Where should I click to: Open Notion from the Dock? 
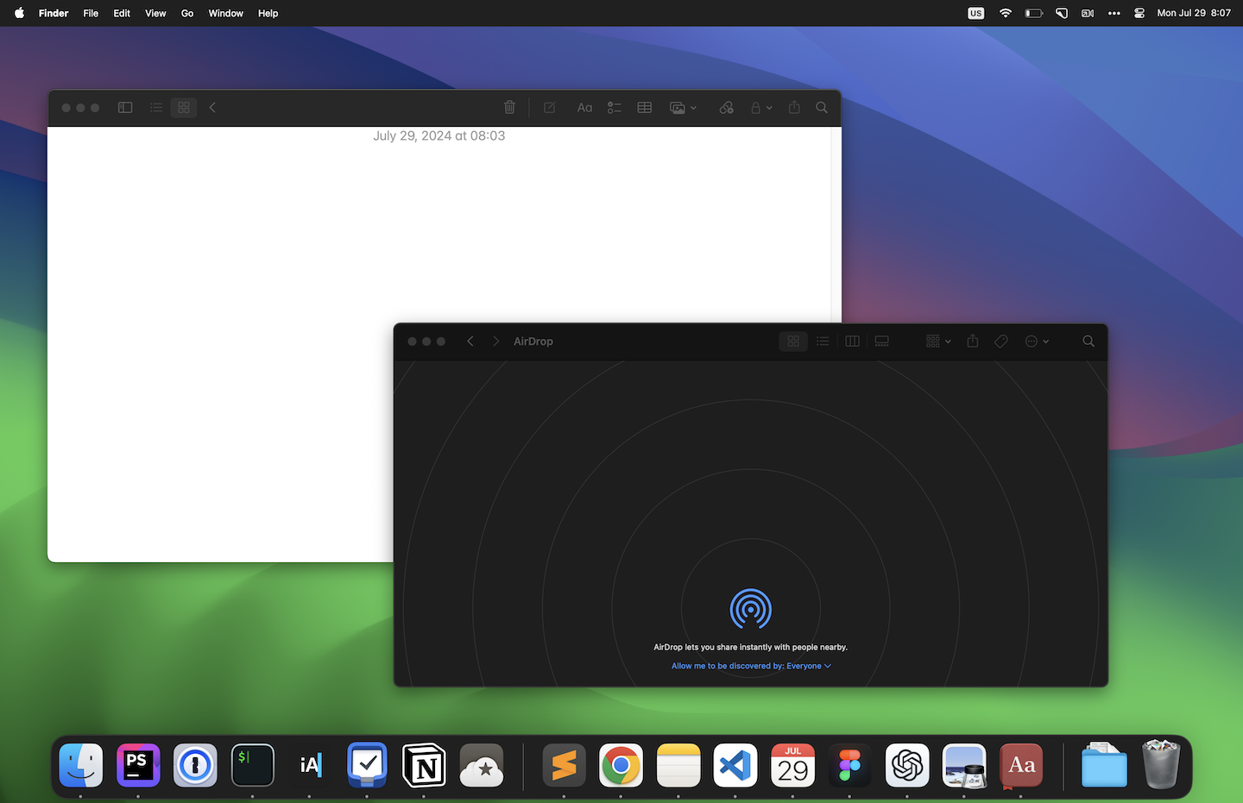pos(425,765)
